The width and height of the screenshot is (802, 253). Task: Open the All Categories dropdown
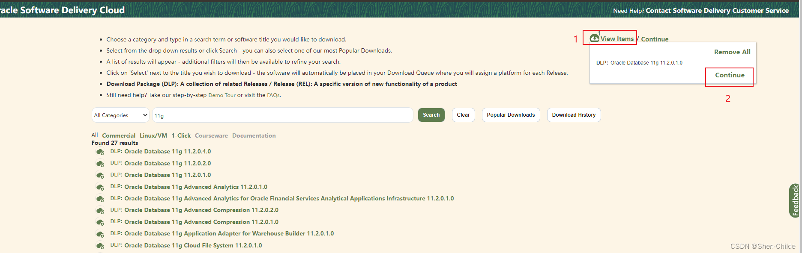click(x=120, y=115)
